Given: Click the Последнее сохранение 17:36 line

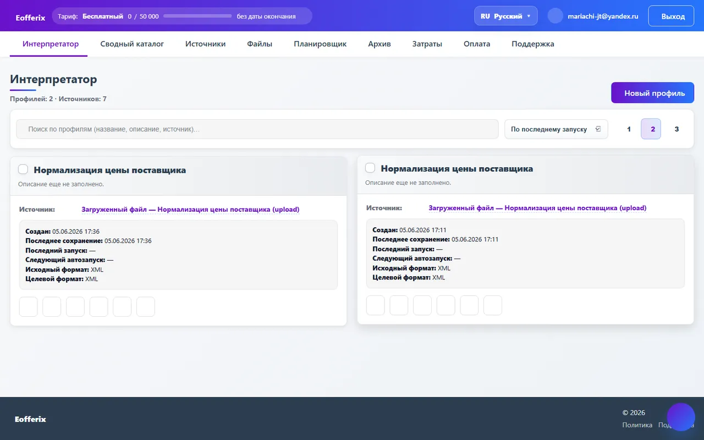Looking at the screenshot, I should (x=89, y=241).
